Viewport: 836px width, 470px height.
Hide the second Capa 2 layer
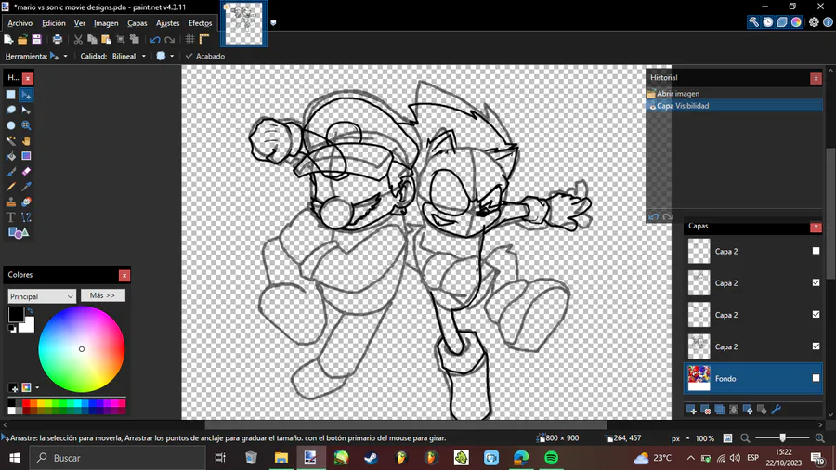click(x=816, y=282)
